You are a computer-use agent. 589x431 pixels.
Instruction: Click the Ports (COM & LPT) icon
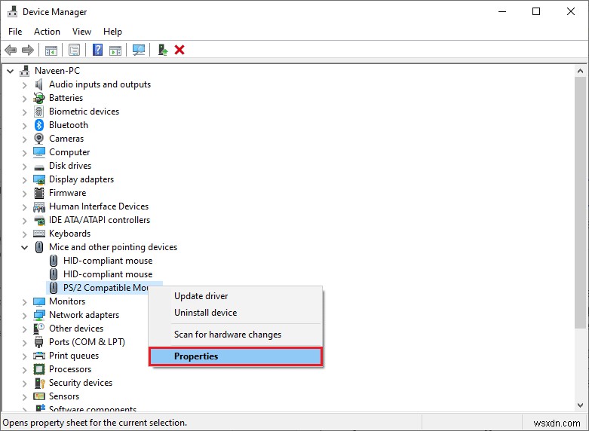39,342
